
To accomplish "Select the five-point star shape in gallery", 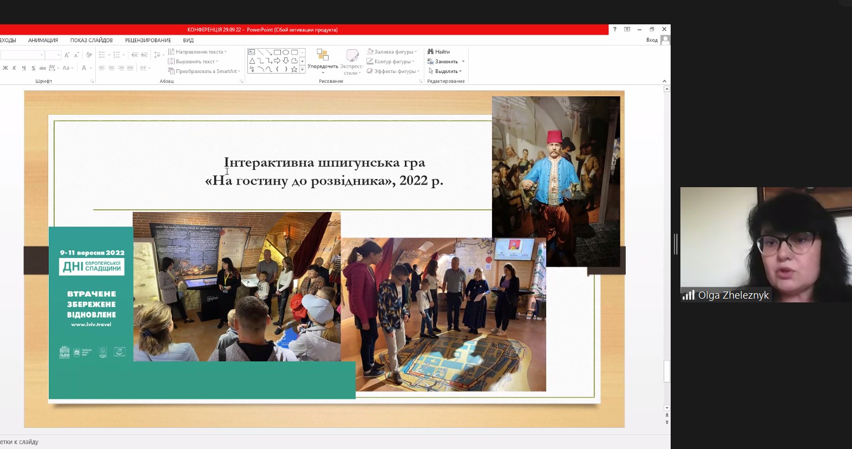I will coord(294,69).
